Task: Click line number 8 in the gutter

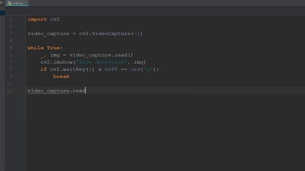Action: [x=11, y=69]
